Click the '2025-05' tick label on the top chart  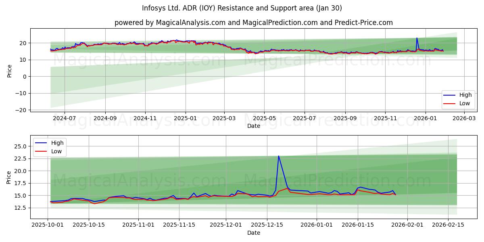tap(264, 119)
